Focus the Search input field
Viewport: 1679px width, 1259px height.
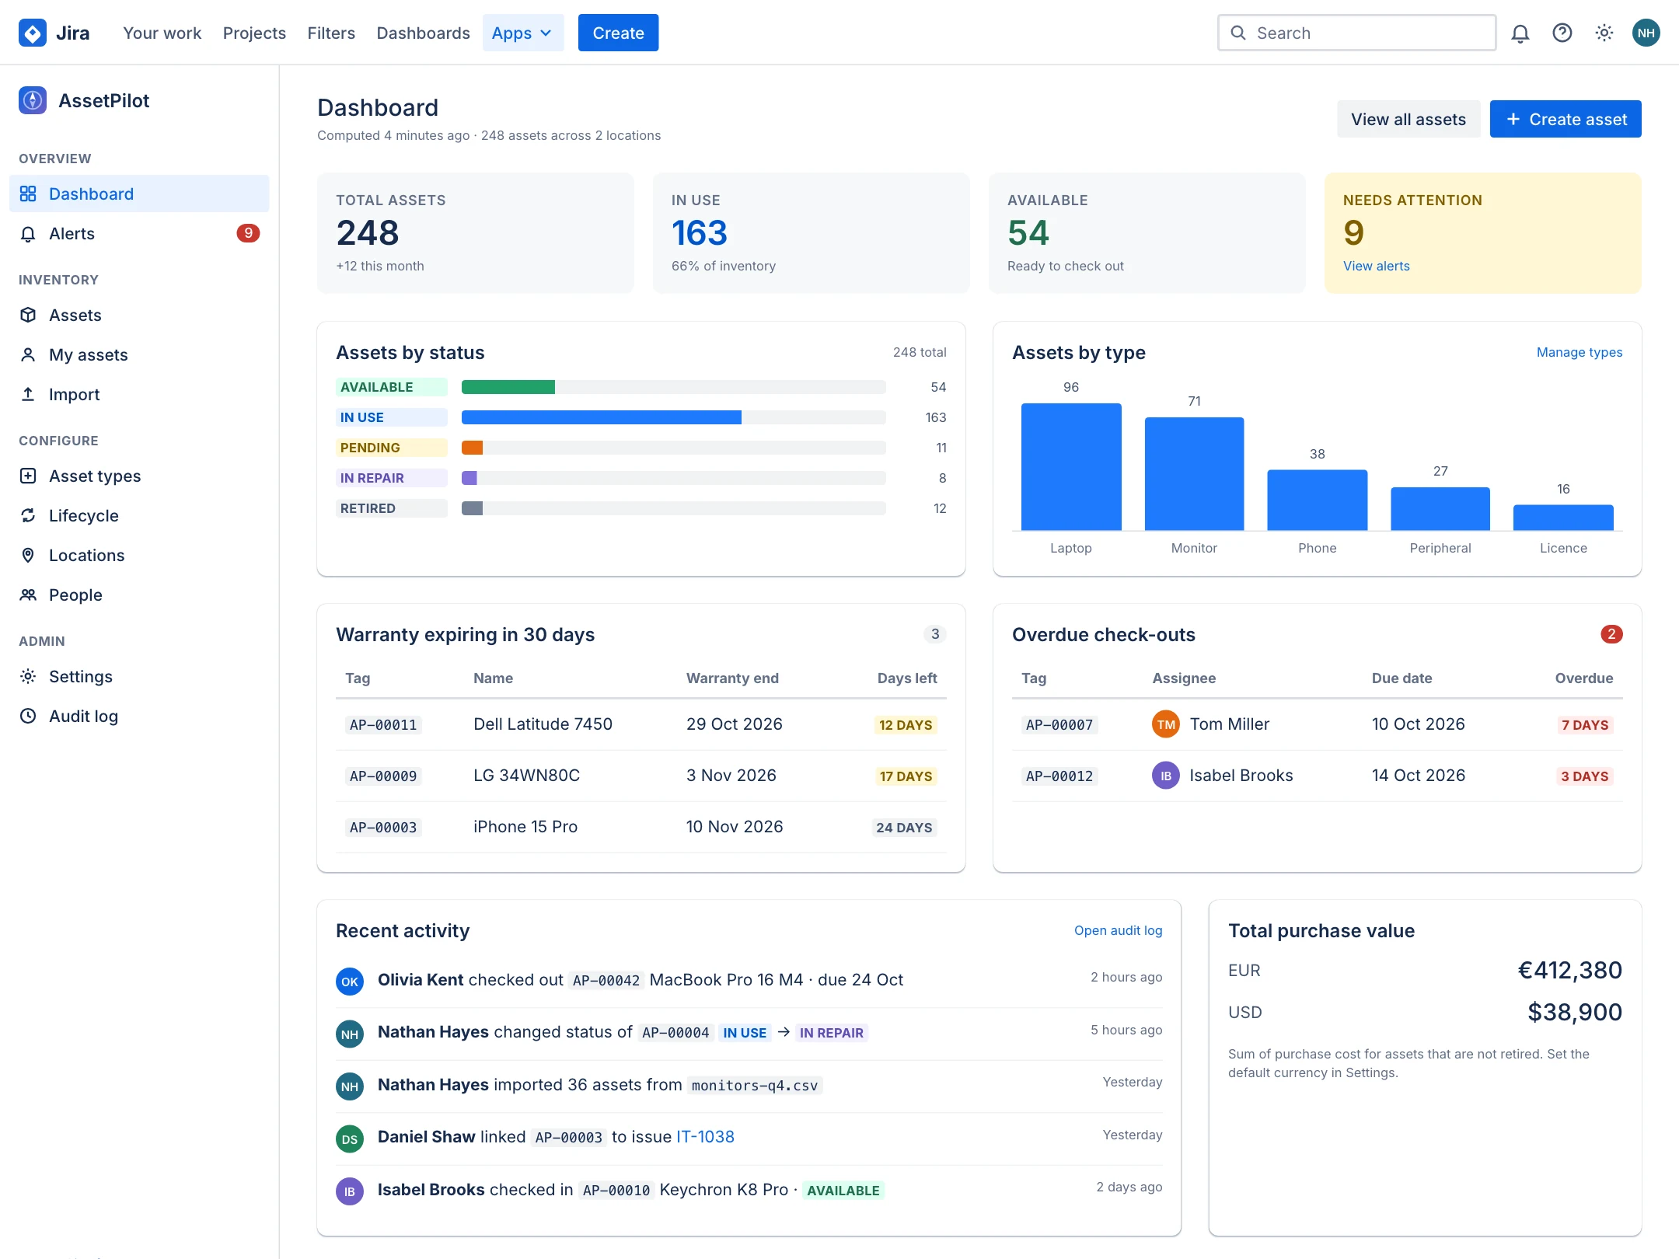tap(1356, 33)
